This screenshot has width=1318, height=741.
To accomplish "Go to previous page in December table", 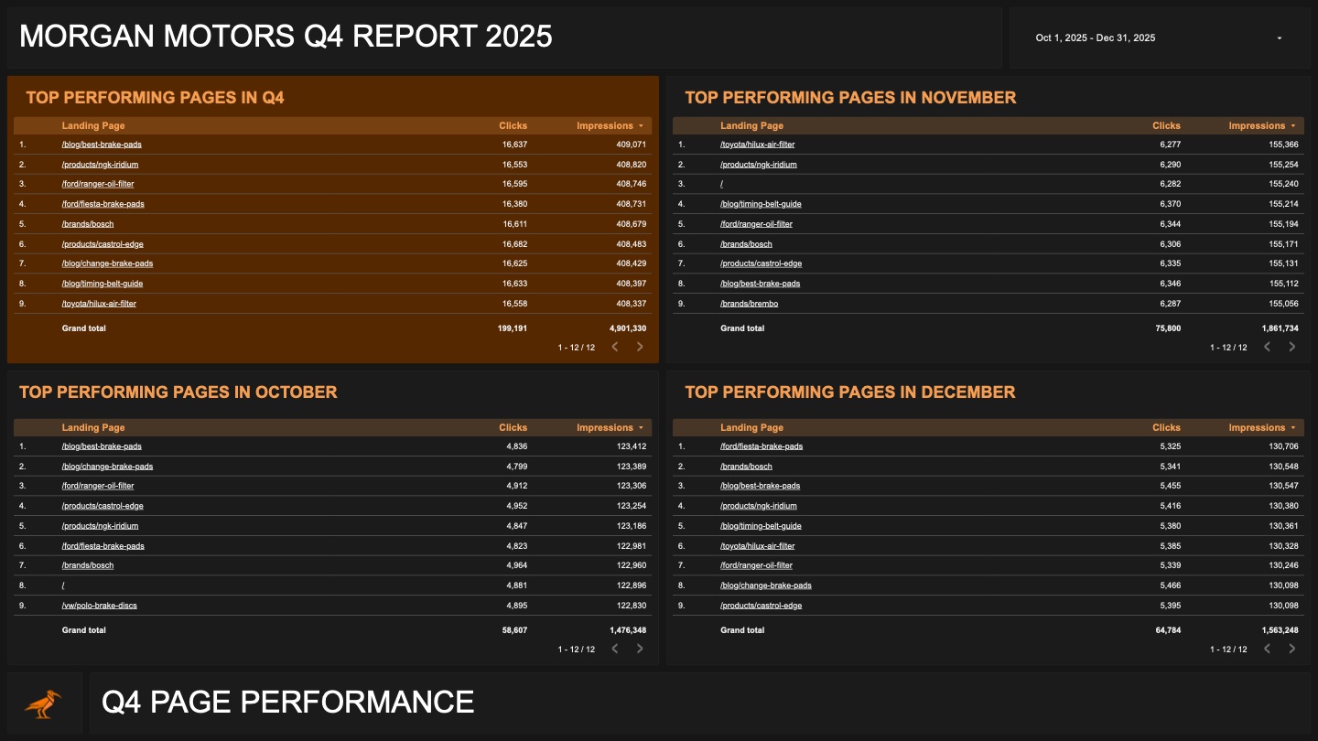I will pyautogui.click(x=1268, y=649).
